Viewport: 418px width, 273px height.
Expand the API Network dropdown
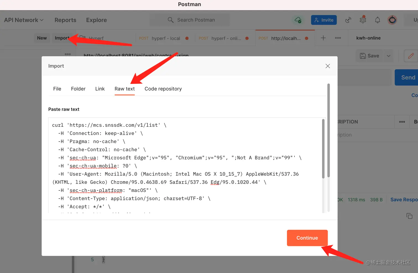pyautogui.click(x=24, y=20)
